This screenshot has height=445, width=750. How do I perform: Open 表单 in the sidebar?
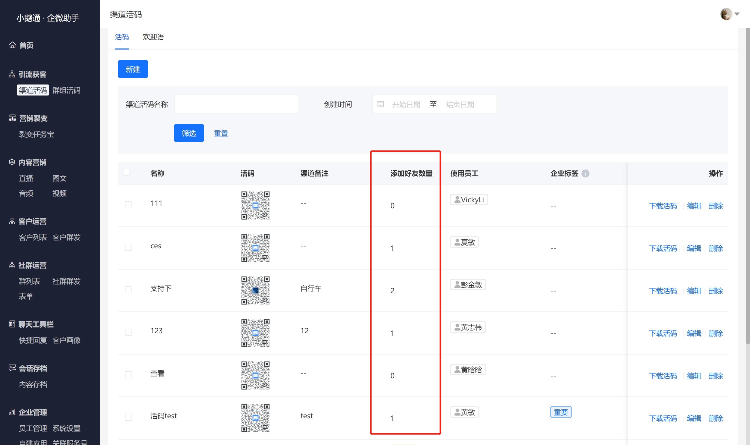click(26, 296)
